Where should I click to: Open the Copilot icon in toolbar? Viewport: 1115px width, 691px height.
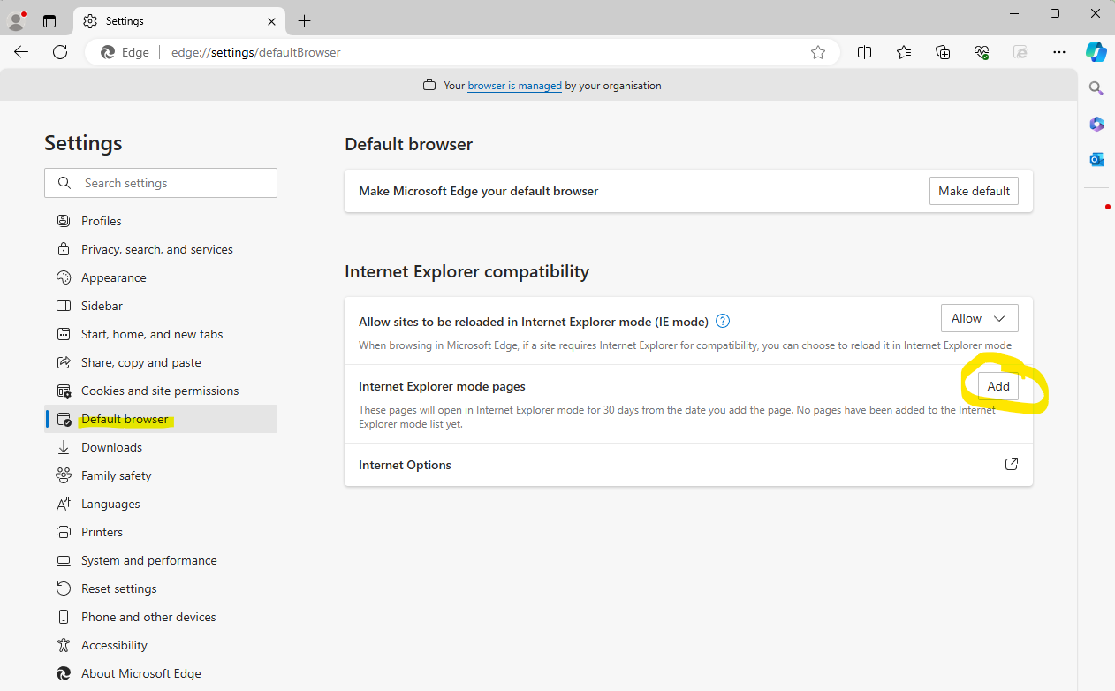click(1096, 52)
